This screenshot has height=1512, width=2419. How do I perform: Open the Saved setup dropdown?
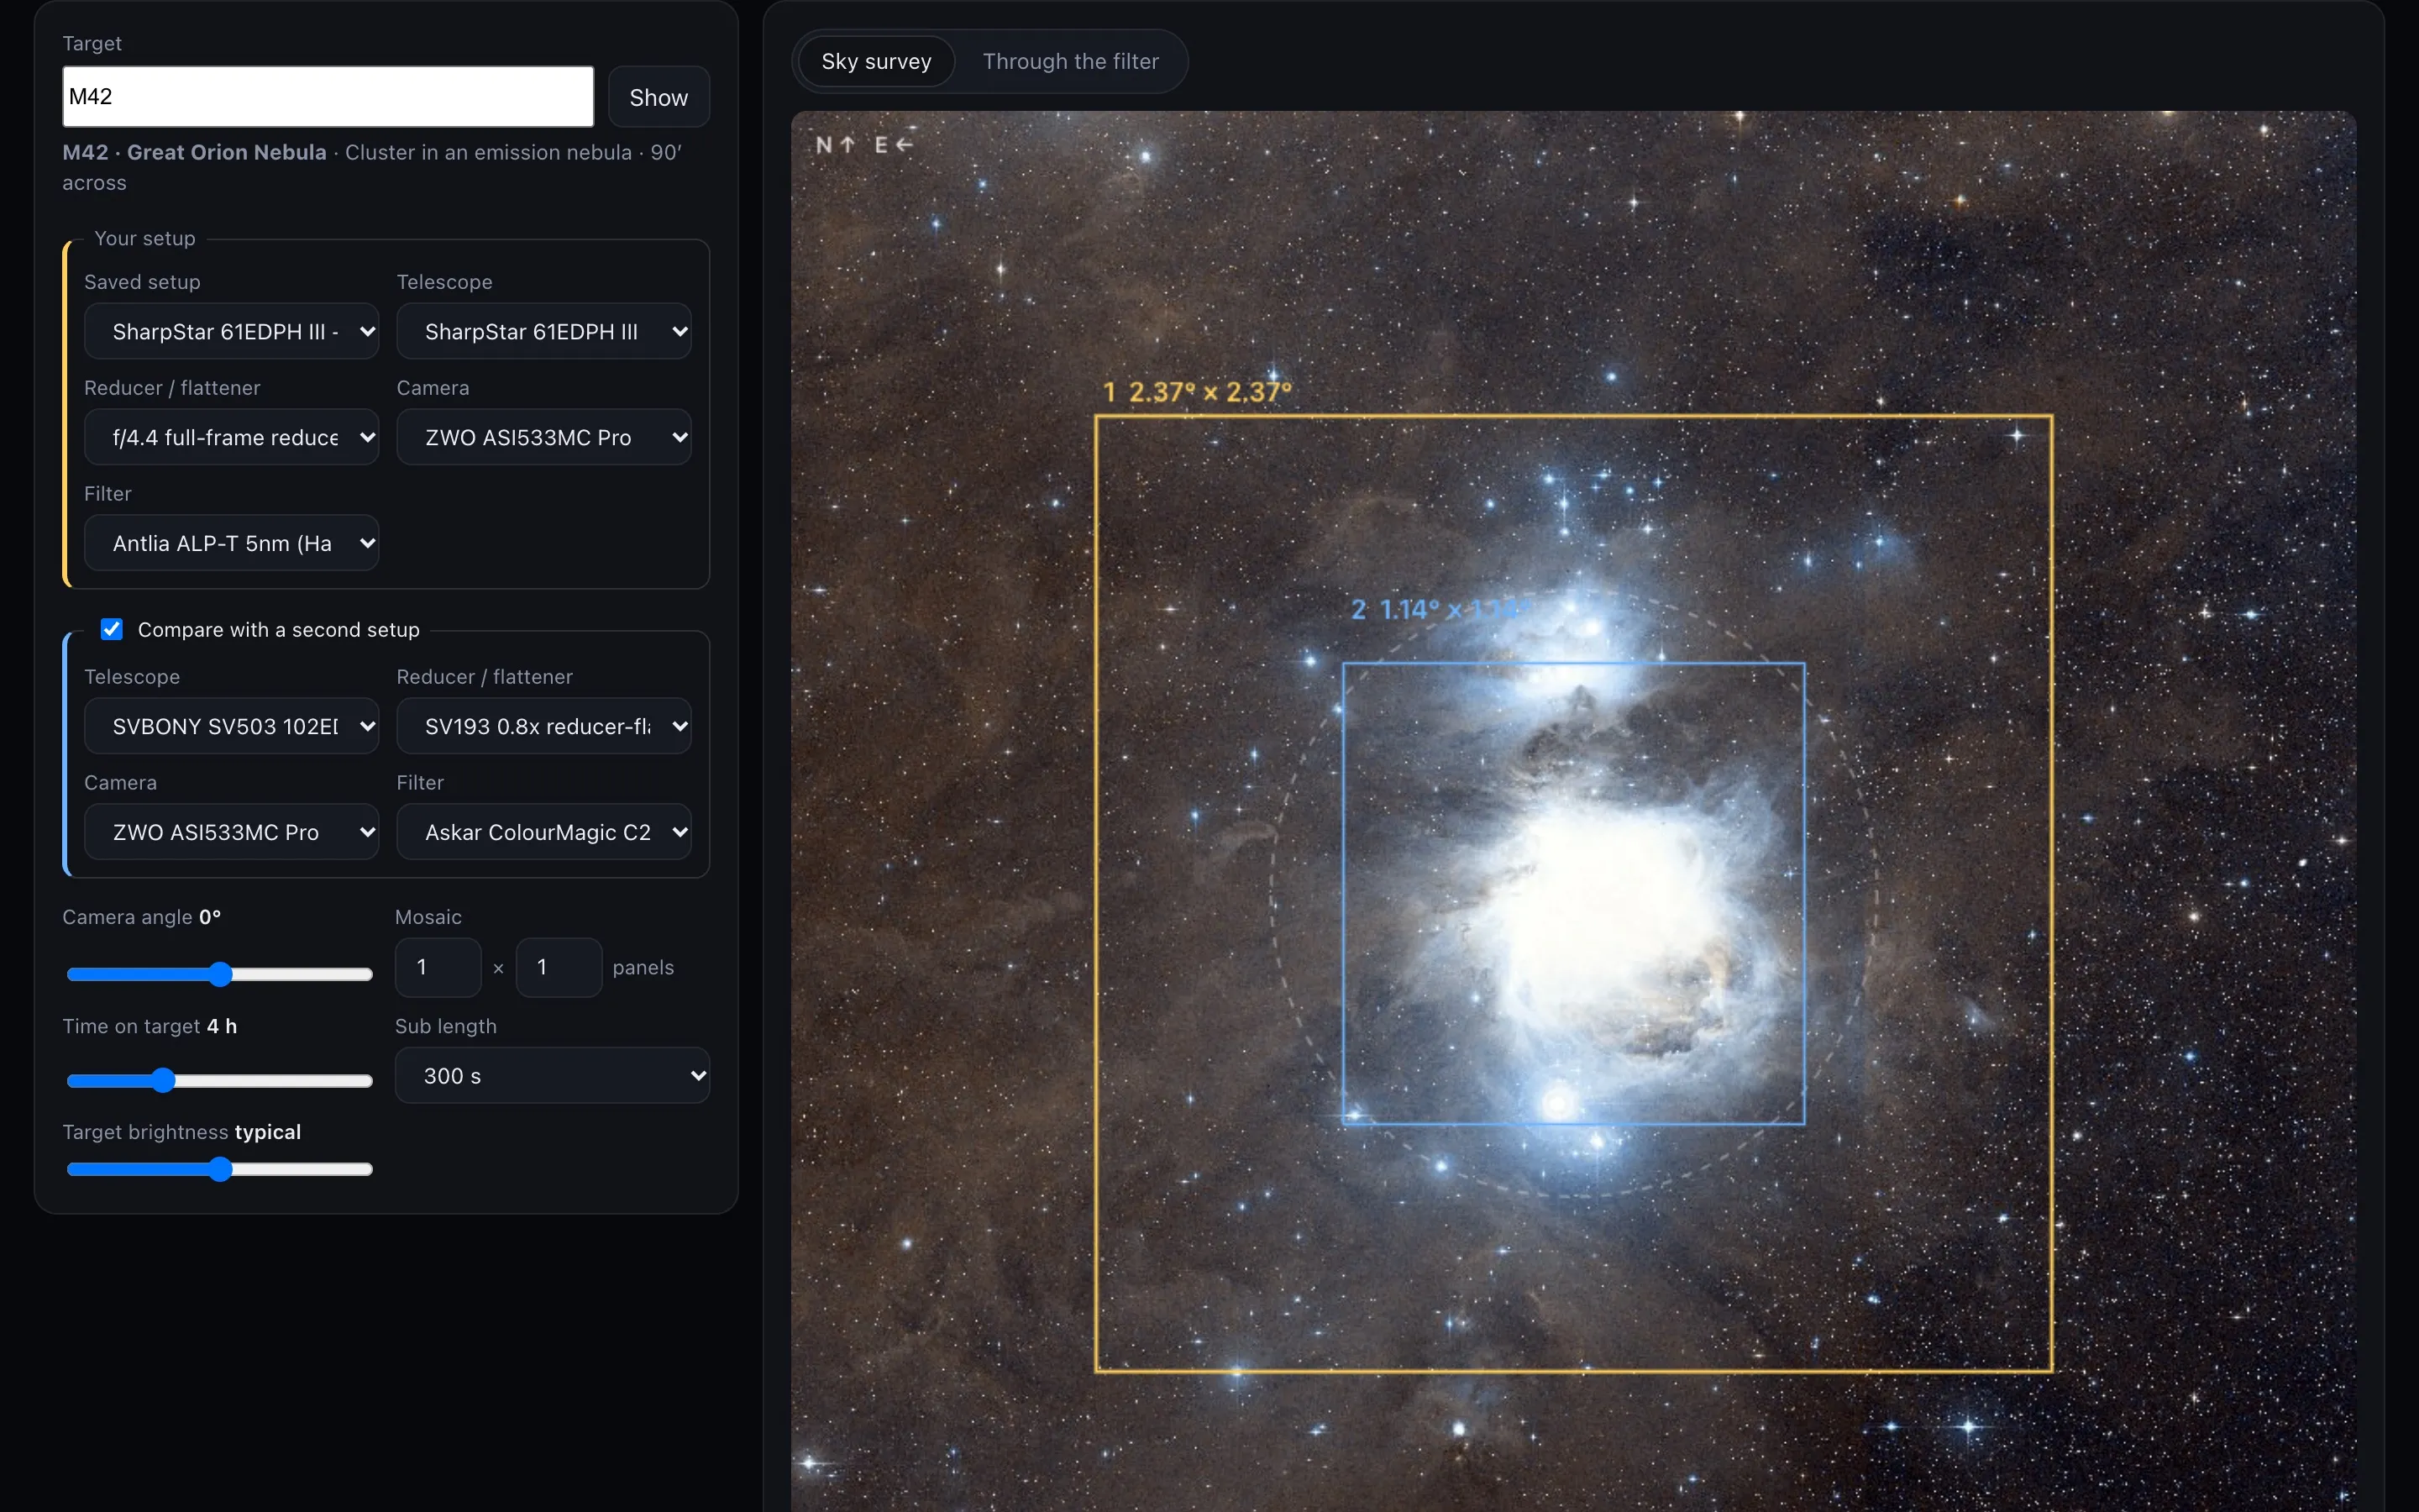[232, 331]
